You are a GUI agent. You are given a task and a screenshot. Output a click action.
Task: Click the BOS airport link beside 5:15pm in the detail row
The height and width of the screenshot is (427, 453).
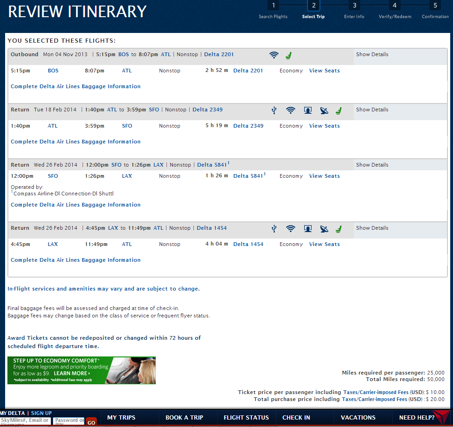point(53,71)
